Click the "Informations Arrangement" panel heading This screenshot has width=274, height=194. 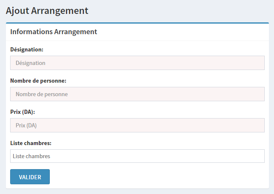point(54,32)
